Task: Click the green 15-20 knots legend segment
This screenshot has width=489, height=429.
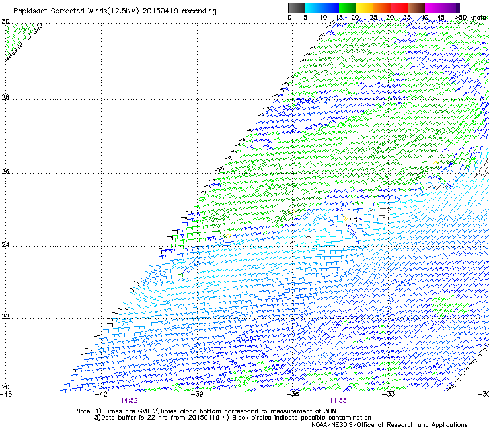Action: tap(348, 8)
